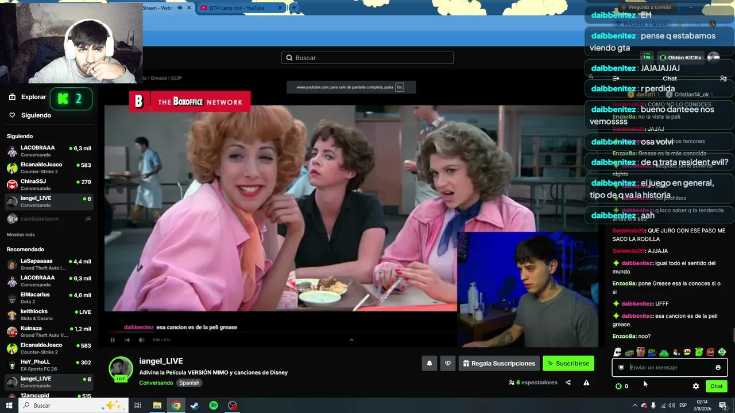This screenshot has height=413, width=735.
Task: Expand the video player chevron arrow
Action: point(351,340)
